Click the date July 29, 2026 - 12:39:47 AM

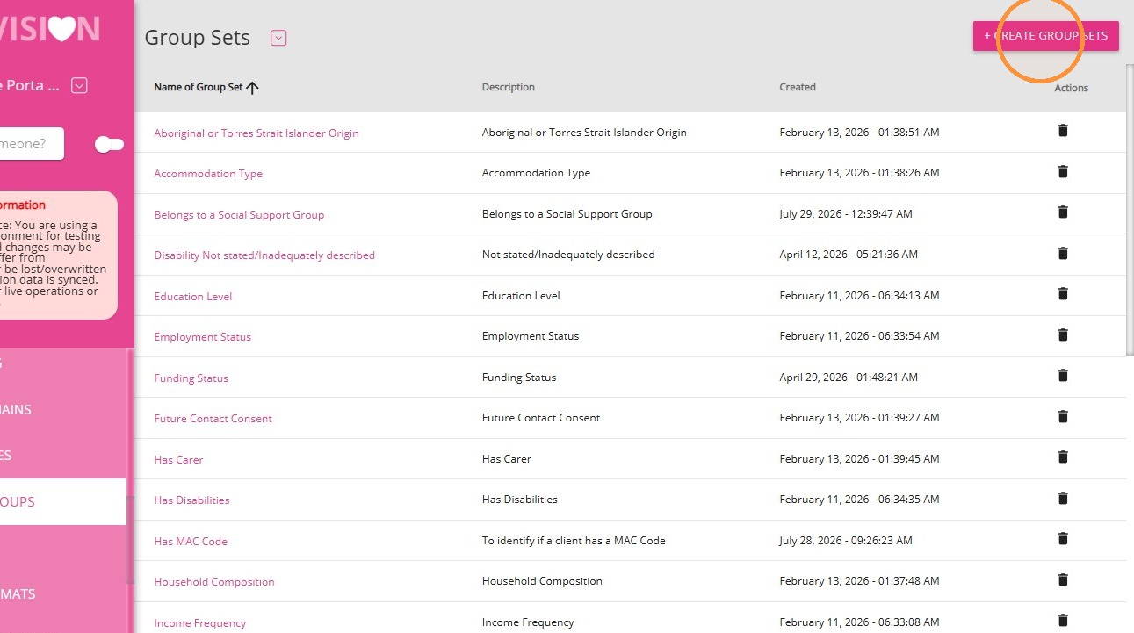[x=846, y=214]
